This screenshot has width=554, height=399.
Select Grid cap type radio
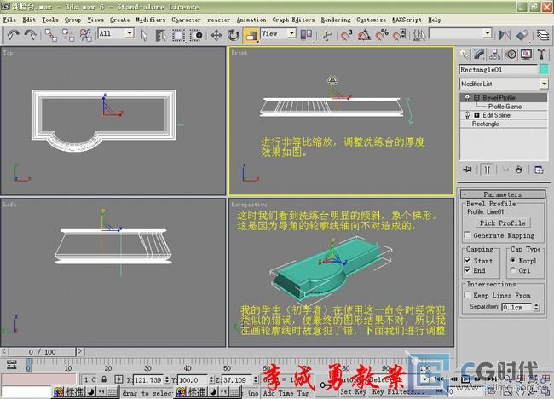[512, 270]
